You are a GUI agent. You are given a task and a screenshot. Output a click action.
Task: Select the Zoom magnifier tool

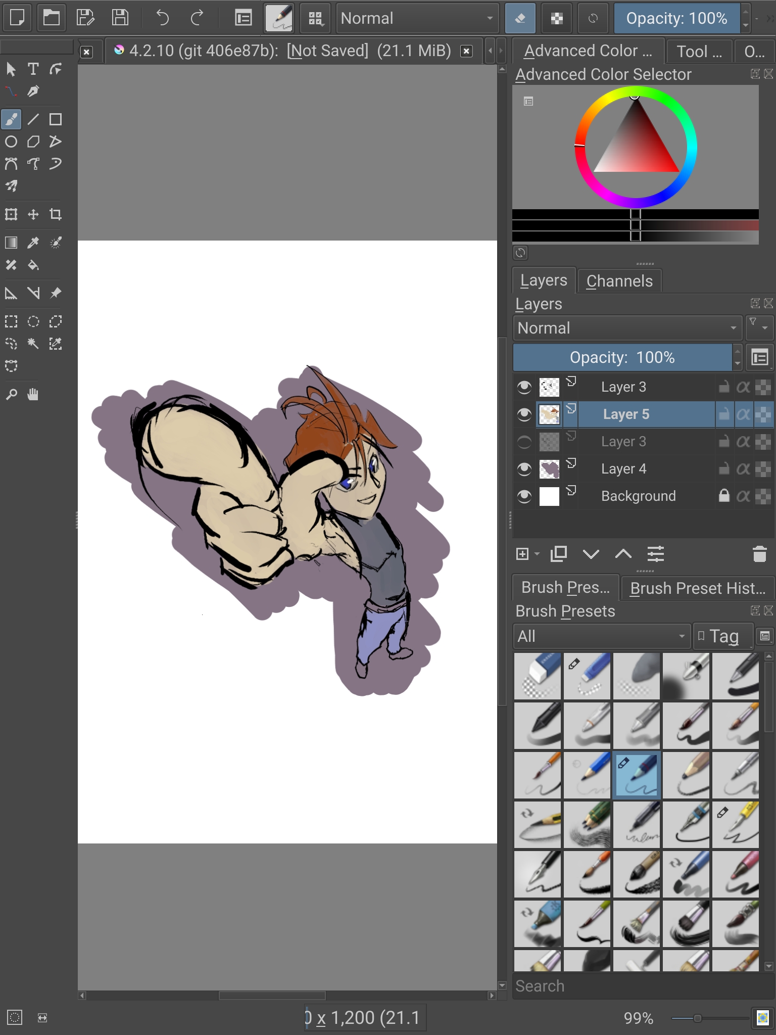(11, 395)
